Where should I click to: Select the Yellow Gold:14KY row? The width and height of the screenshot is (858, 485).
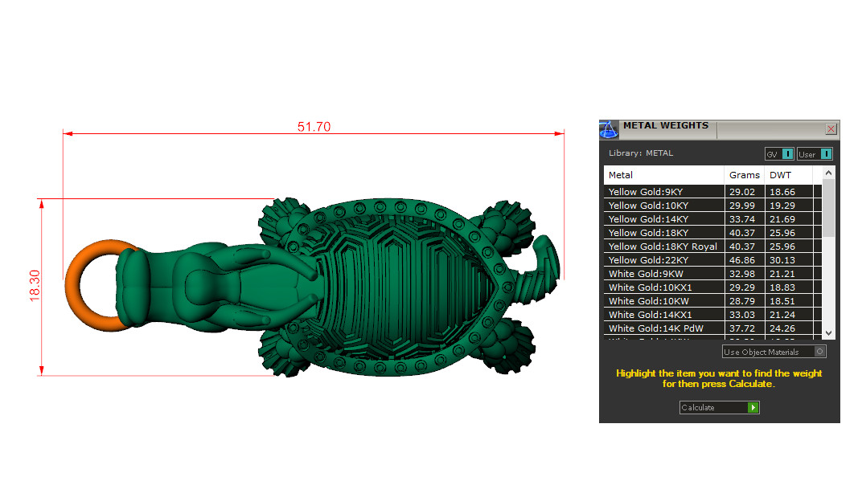tap(663, 219)
